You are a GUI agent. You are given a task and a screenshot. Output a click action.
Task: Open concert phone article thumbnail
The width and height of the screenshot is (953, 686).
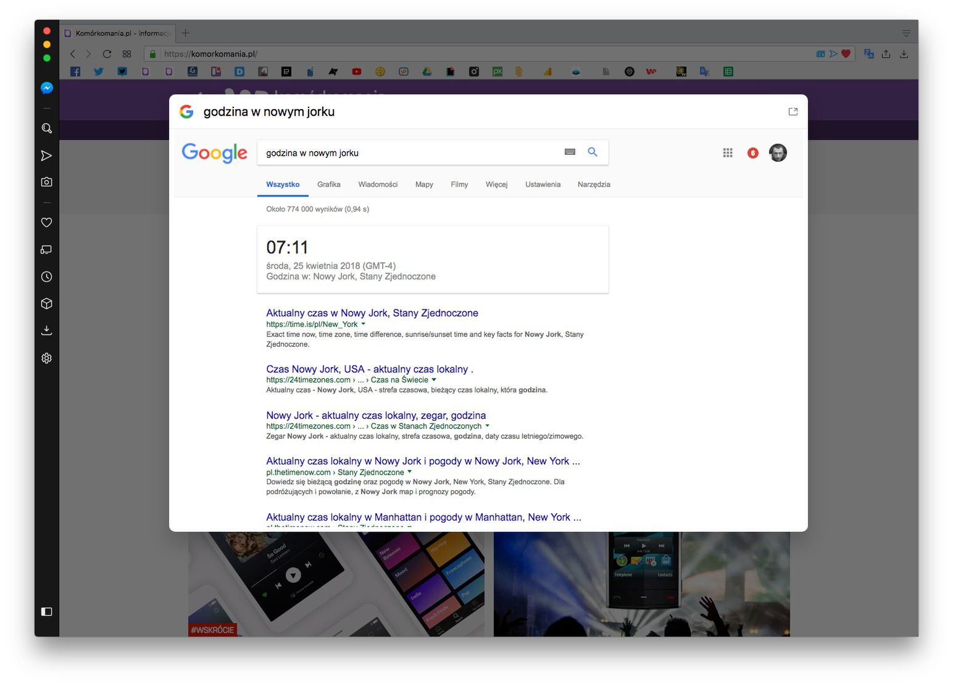point(641,584)
